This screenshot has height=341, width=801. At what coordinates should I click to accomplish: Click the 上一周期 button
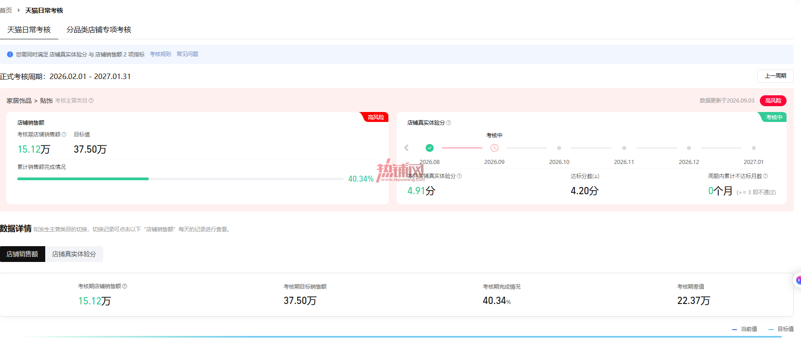(775, 76)
